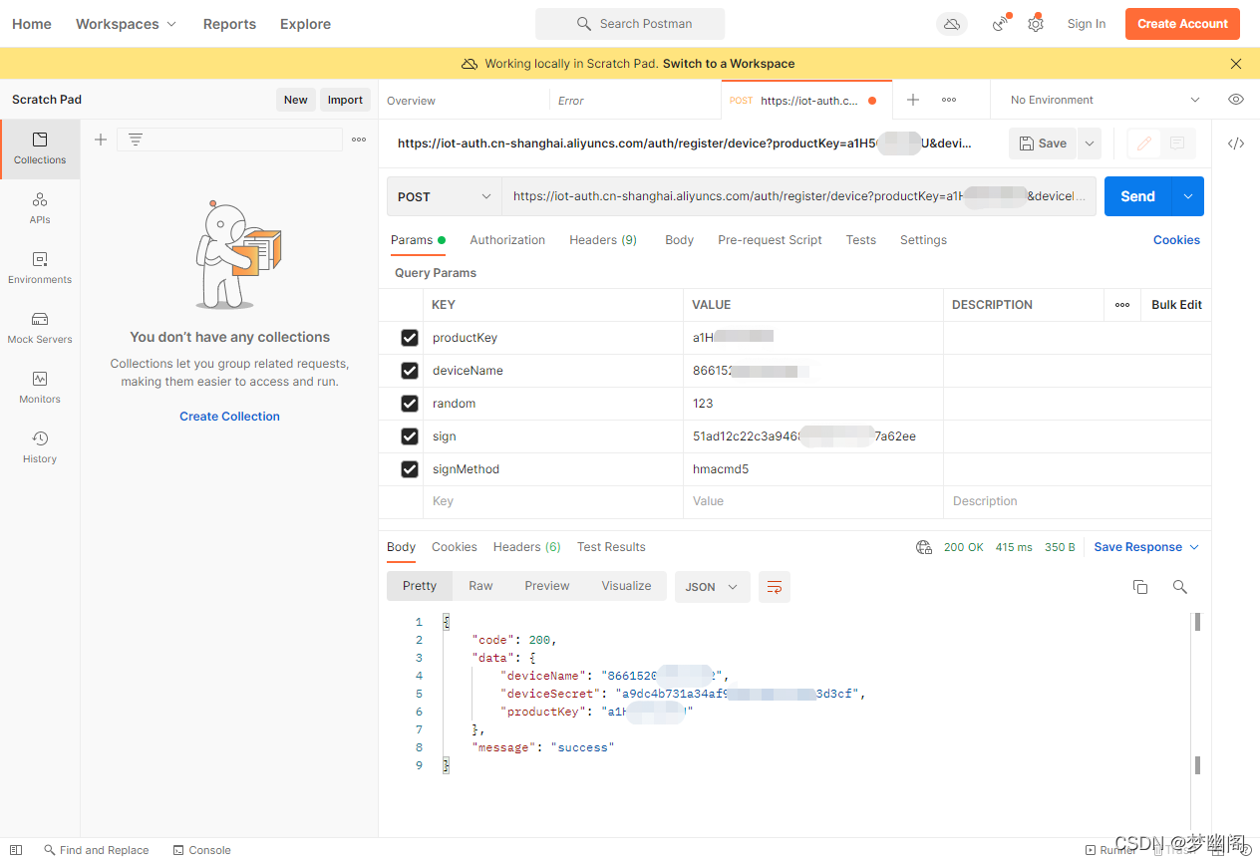Open response Cookies tab

[454, 547]
